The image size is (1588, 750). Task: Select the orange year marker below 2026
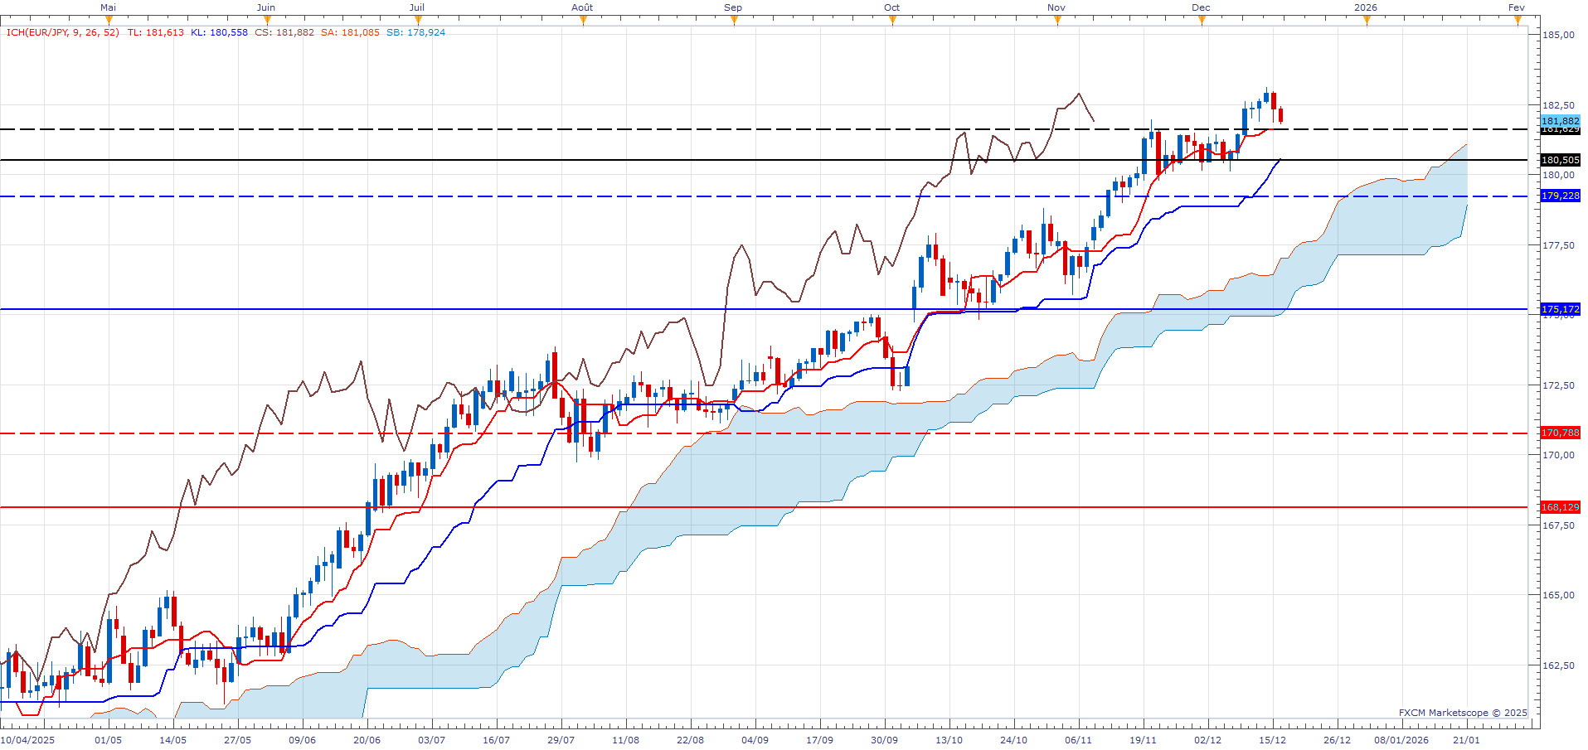point(1367,21)
